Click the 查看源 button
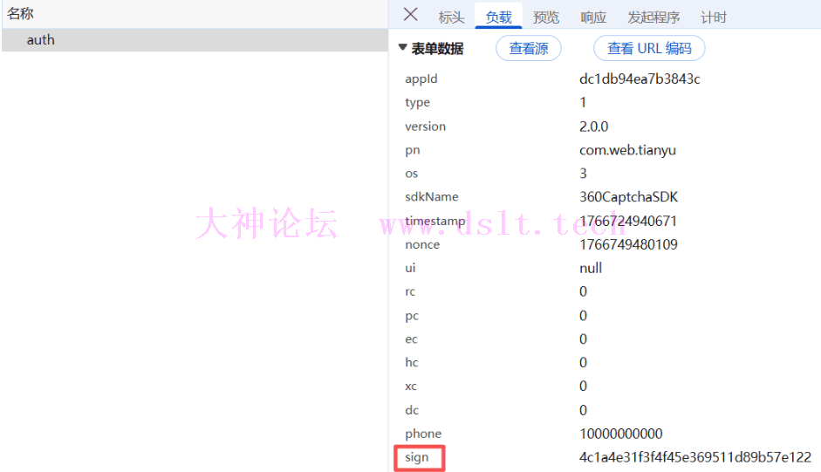This screenshot has height=472, width=821. point(529,49)
